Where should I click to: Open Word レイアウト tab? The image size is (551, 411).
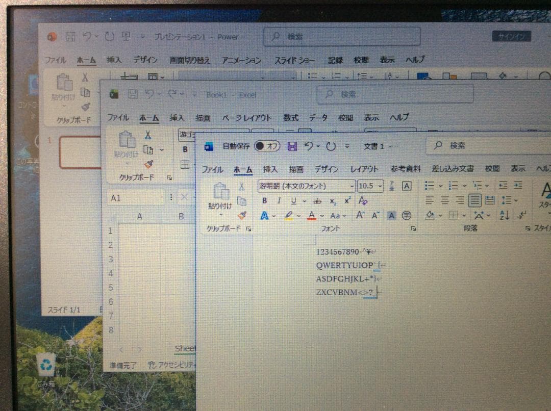tap(364, 169)
